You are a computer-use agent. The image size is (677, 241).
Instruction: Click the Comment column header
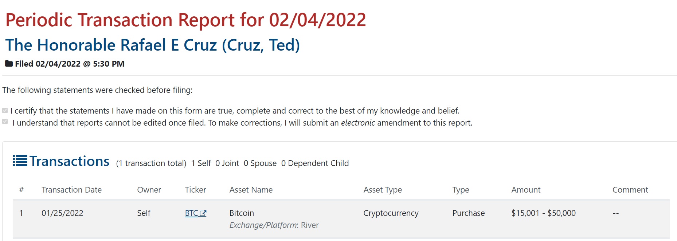630,190
